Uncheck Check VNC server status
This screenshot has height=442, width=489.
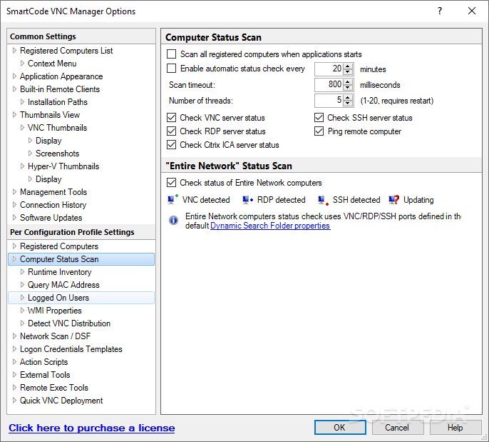(x=171, y=117)
